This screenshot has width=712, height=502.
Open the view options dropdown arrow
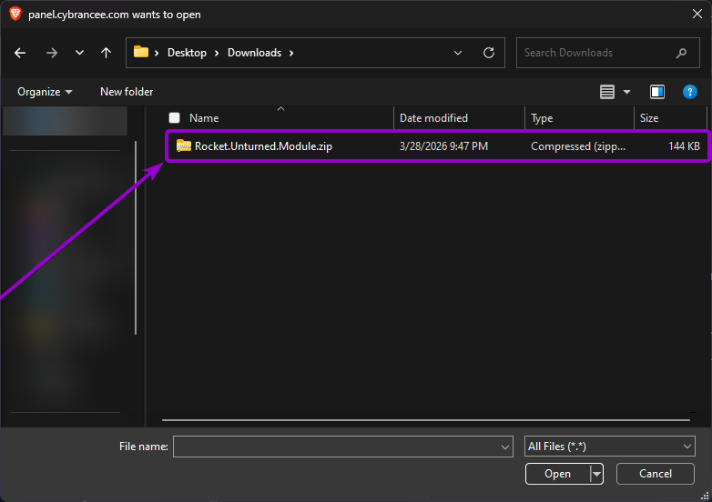click(x=626, y=92)
